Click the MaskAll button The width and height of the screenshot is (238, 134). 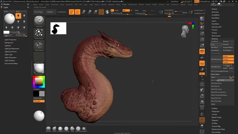click(228, 44)
